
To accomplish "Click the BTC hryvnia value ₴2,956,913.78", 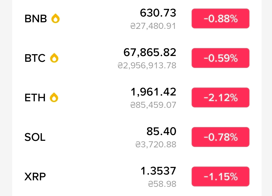I will pos(147,66).
